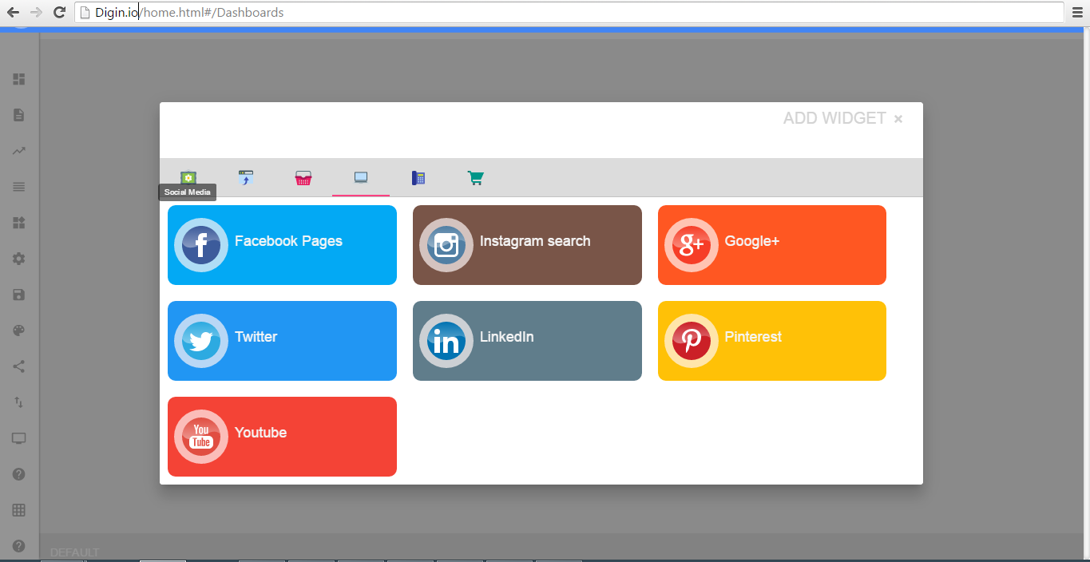Add the Twitter widget

tap(282, 341)
